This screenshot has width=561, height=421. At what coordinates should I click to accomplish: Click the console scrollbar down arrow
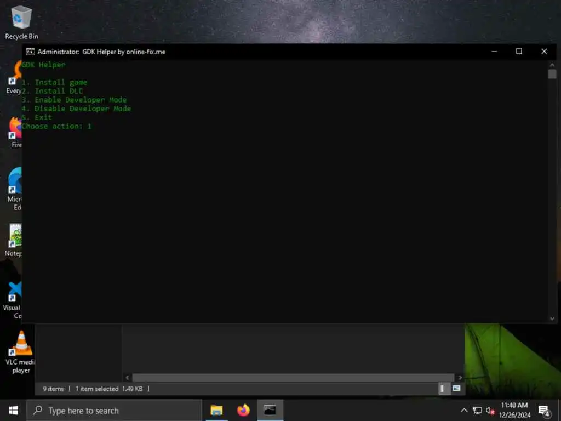[x=552, y=318]
